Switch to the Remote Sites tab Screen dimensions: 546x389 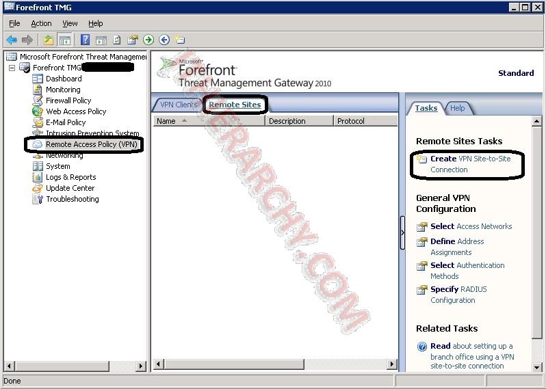(235, 105)
